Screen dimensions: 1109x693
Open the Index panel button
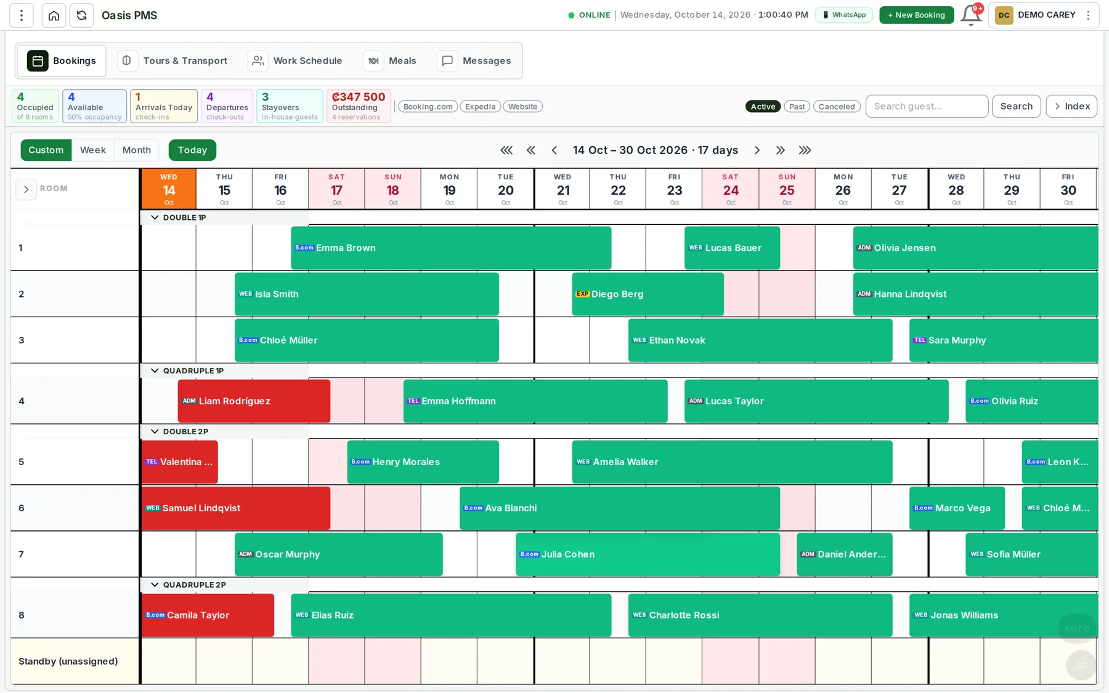pyautogui.click(x=1072, y=107)
